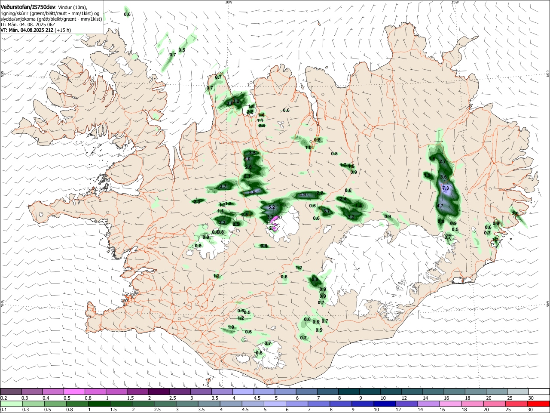Viewport: 550px width, 413px height.
Task: Click the snow legend swatch between 0.5 and 0.8
Action: 74,391
